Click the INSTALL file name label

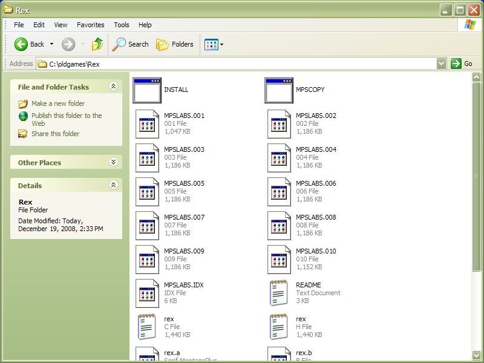tap(176, 90)
